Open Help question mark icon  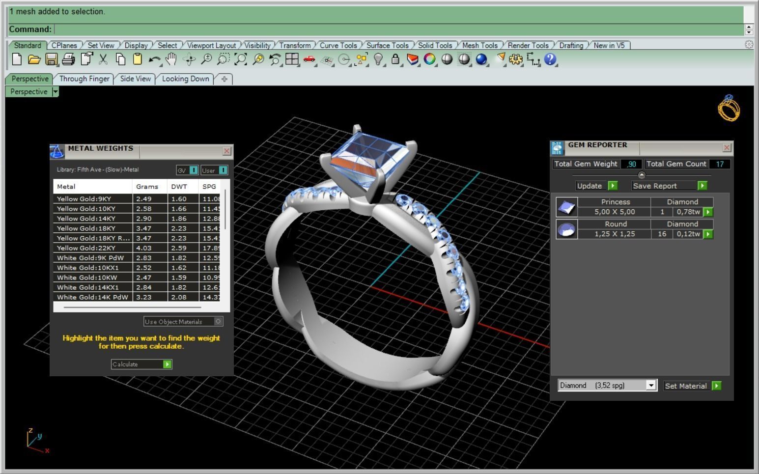pos(550,59)
